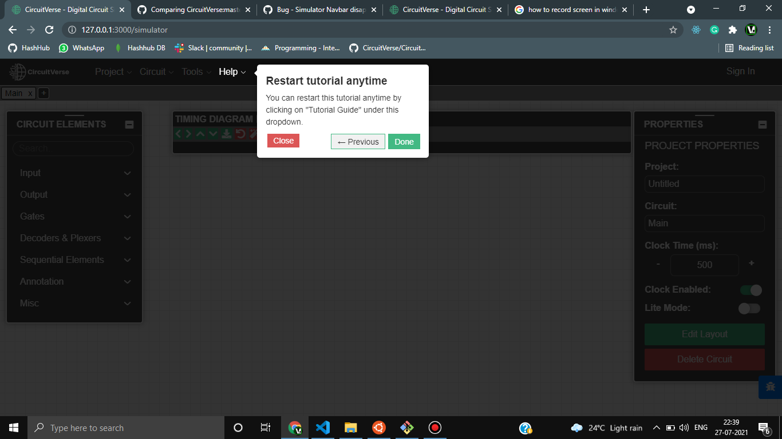Open Visual Studio Code from taskbar

pos(323,428)
